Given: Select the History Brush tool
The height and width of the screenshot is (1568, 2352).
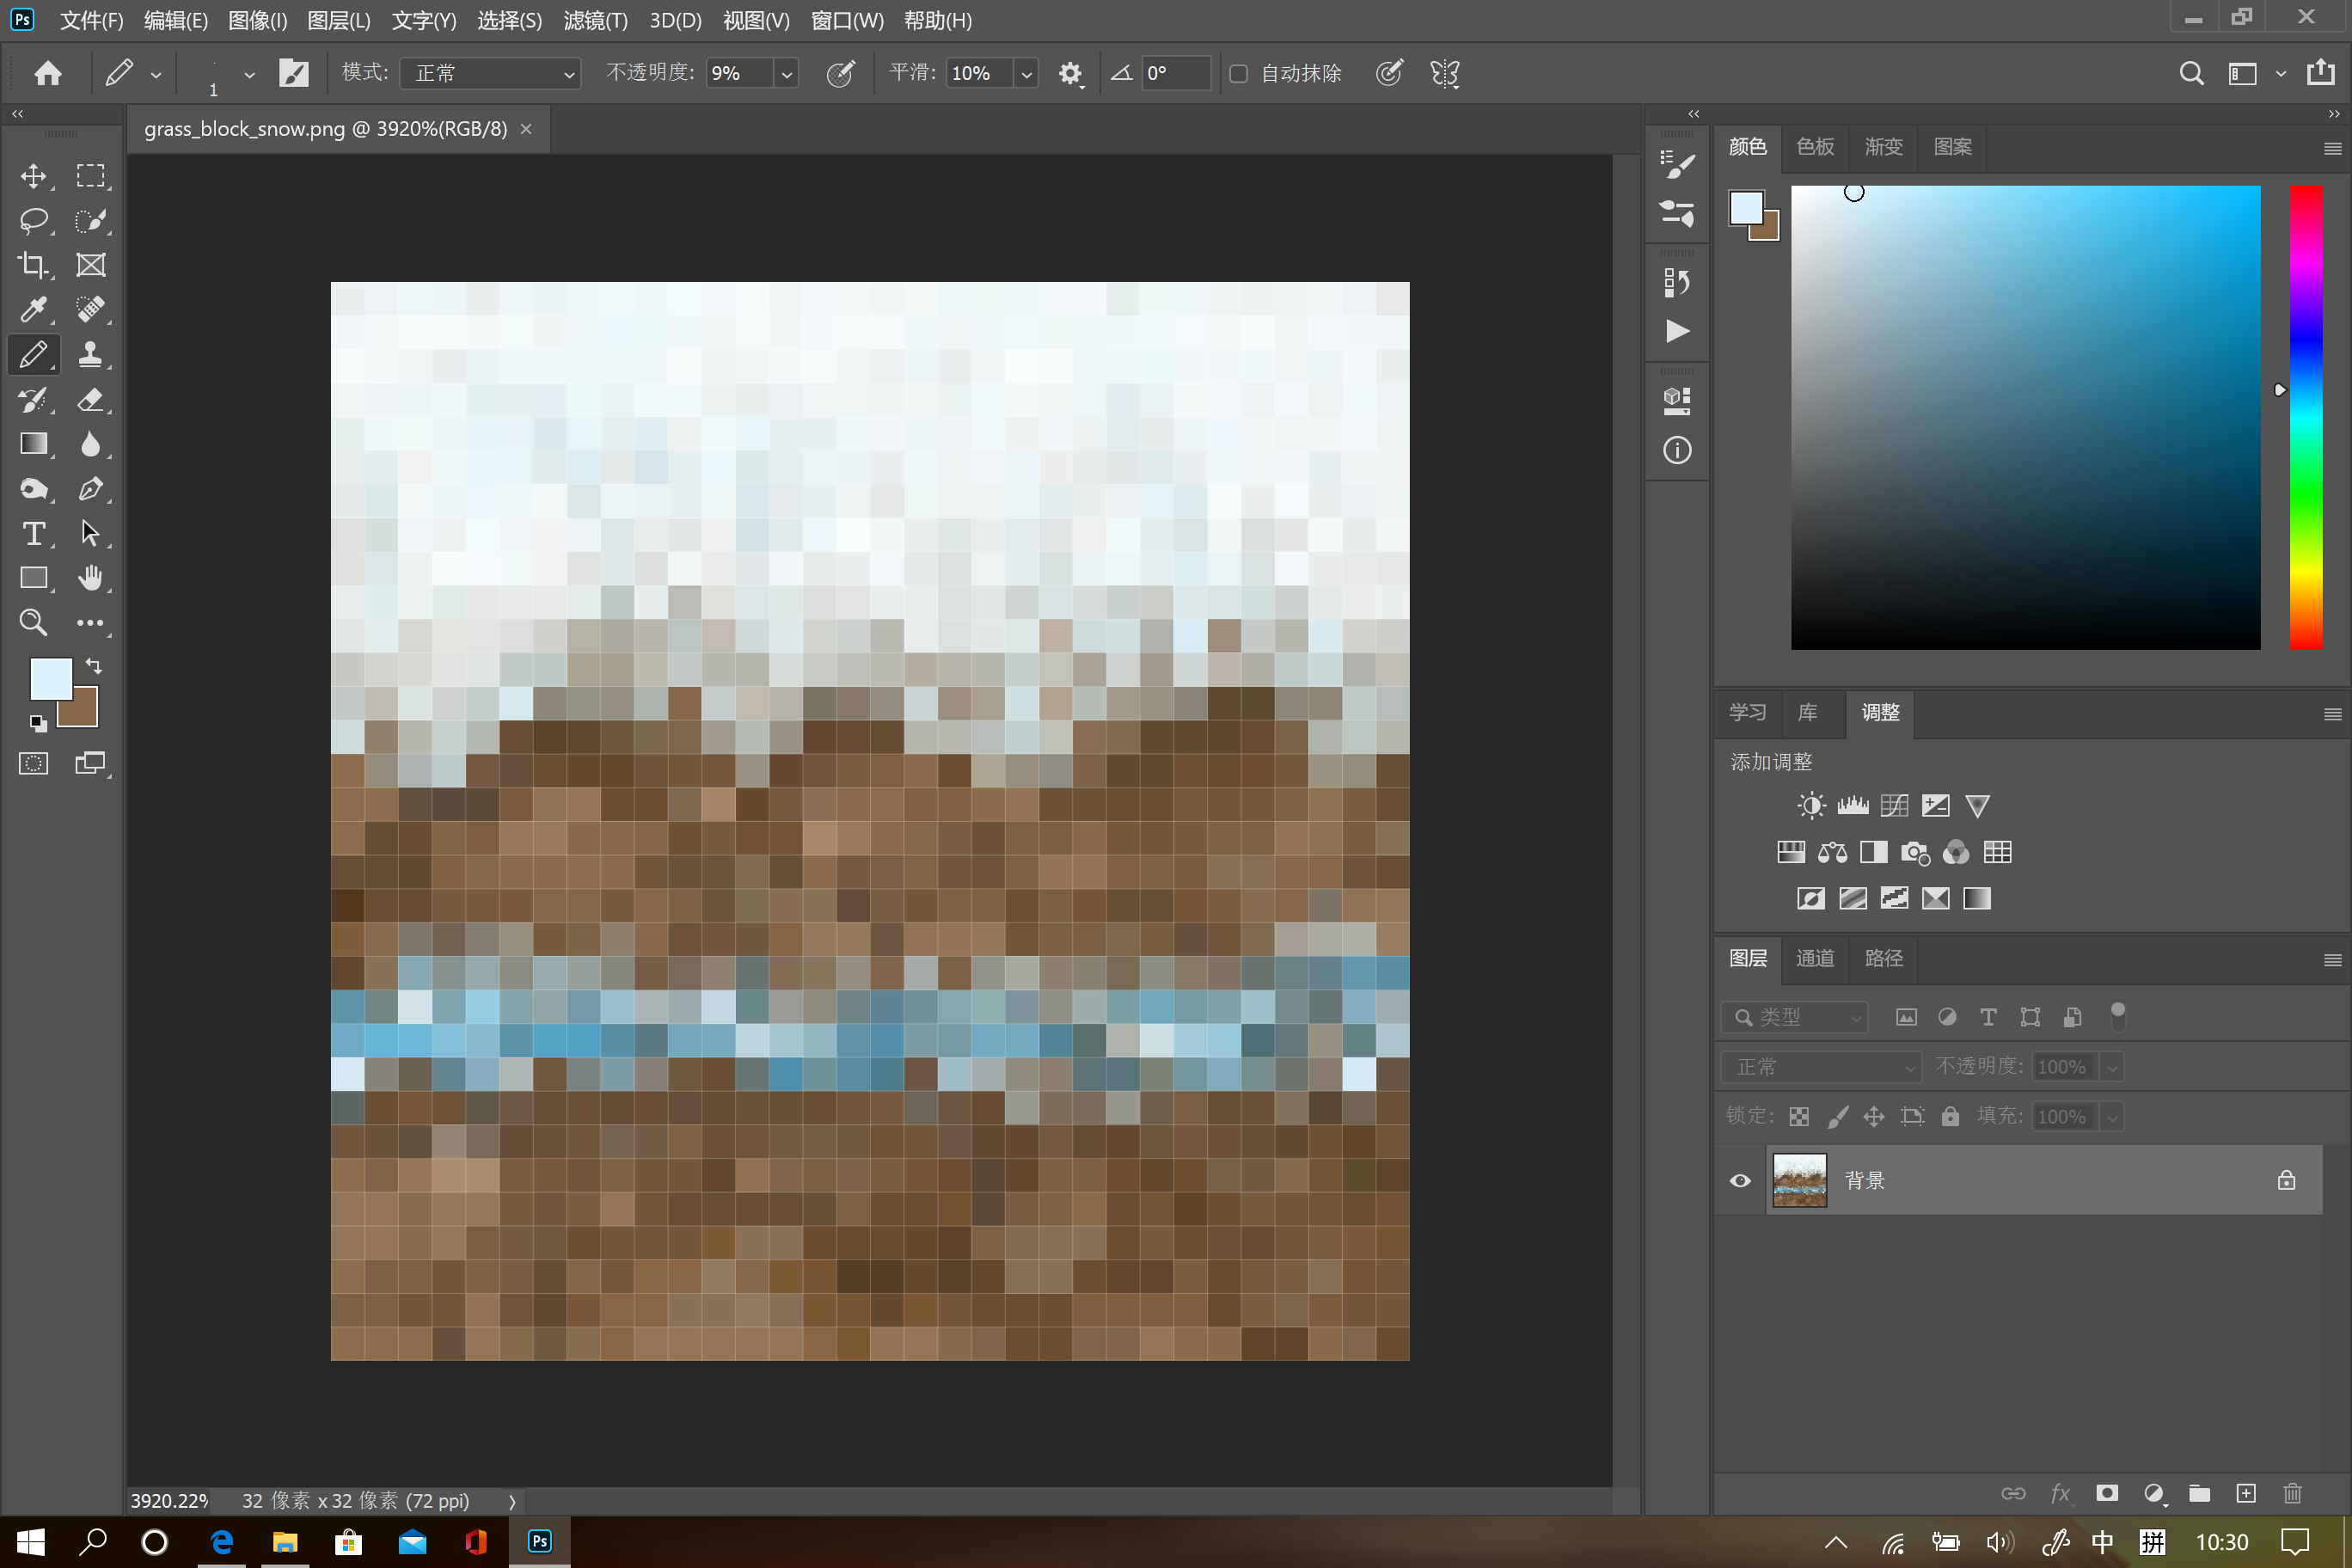Looking at the screenshot, I should 33,400.
